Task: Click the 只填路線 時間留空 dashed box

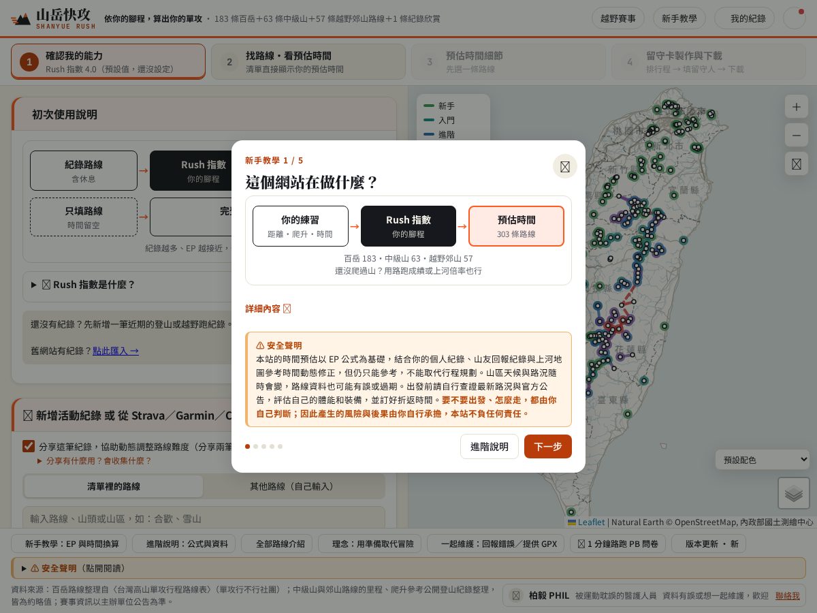Action: coord(84,217)
